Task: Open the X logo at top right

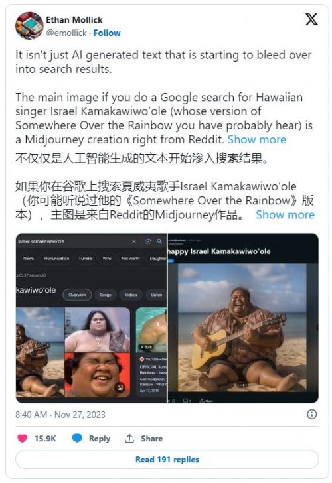Action: coord(311,19)
